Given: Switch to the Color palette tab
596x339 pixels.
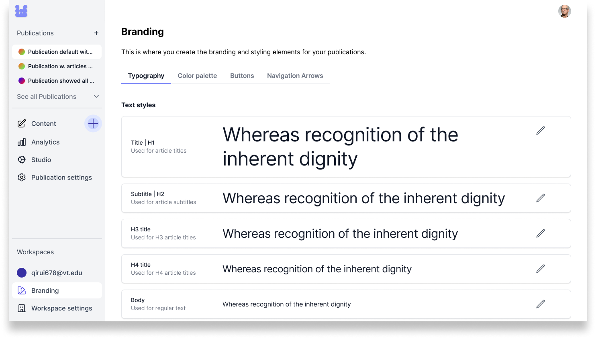Looking at the screenshot, I should [x=197, y=76].
